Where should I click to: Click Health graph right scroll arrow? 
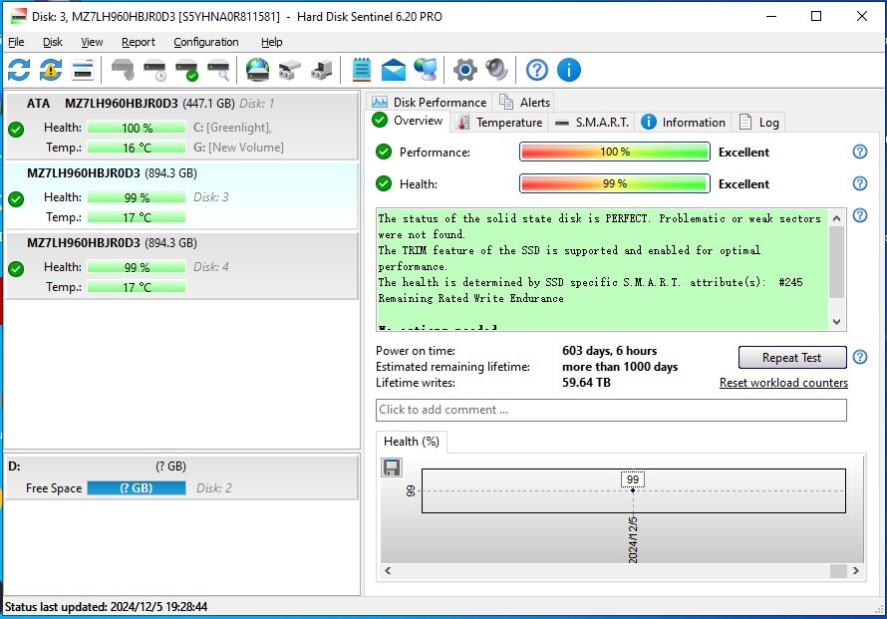855,570
